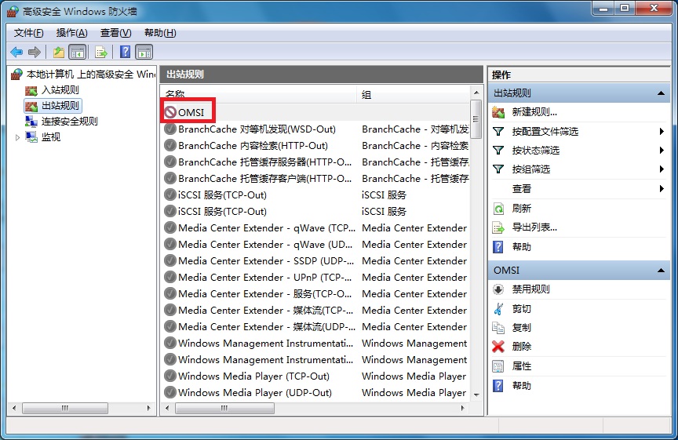The height and width of the screenshot is (440, 678).
Task: Click the rule list horizontal scrollbar thumb
Action: coord(224,408)
